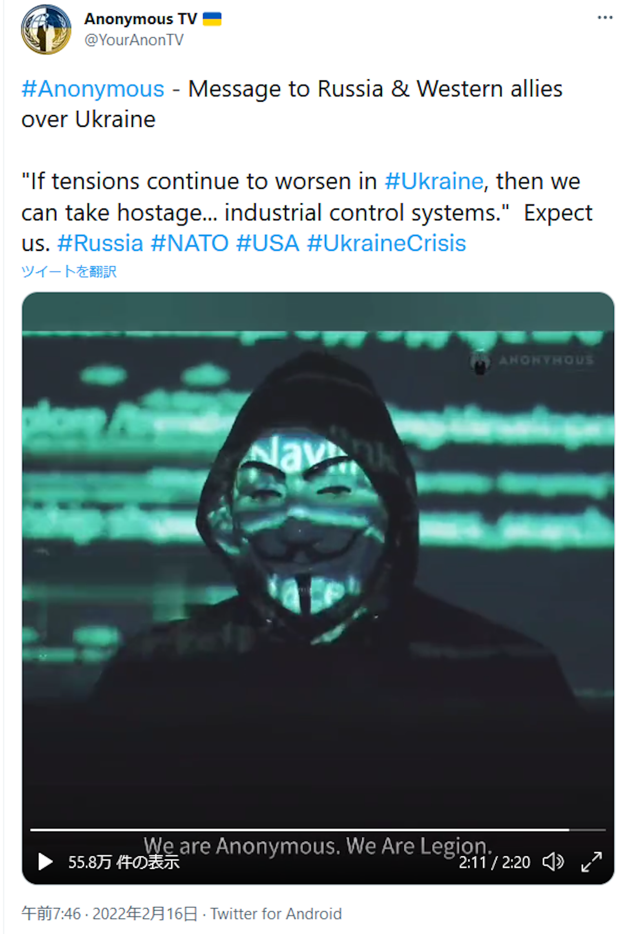Click the Twitter for Android source link
Screen dimensions: 628x934
pos(276,914)
